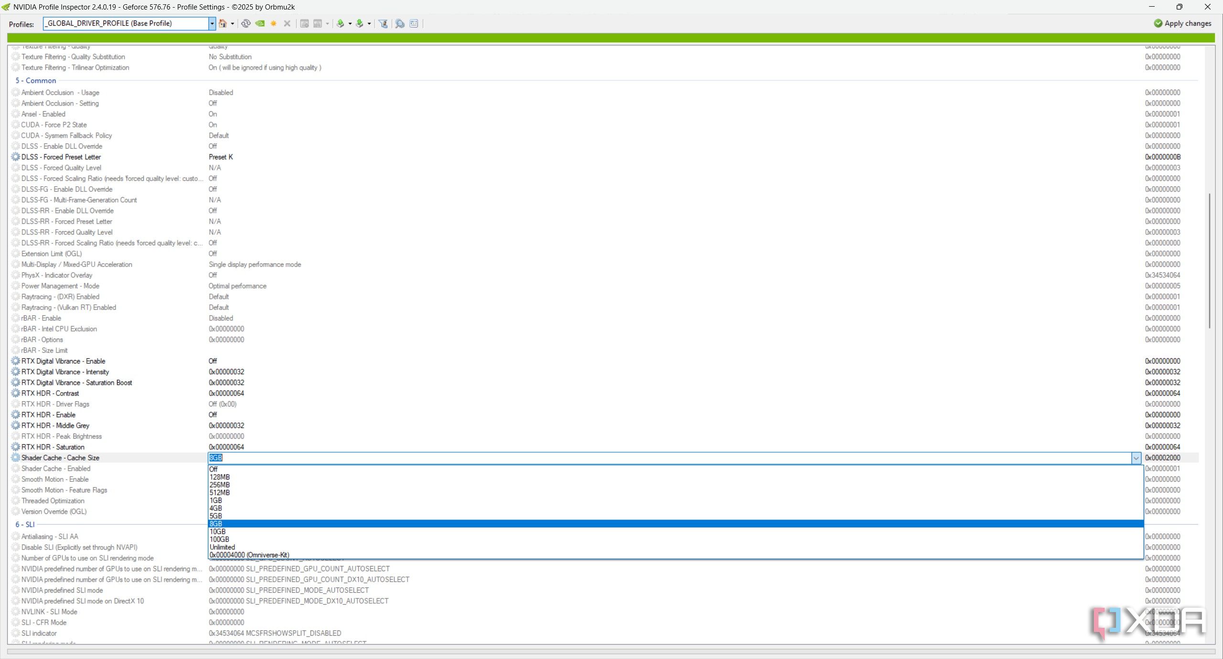Click the magnifier scan profiles icon

tap(400, 23)
